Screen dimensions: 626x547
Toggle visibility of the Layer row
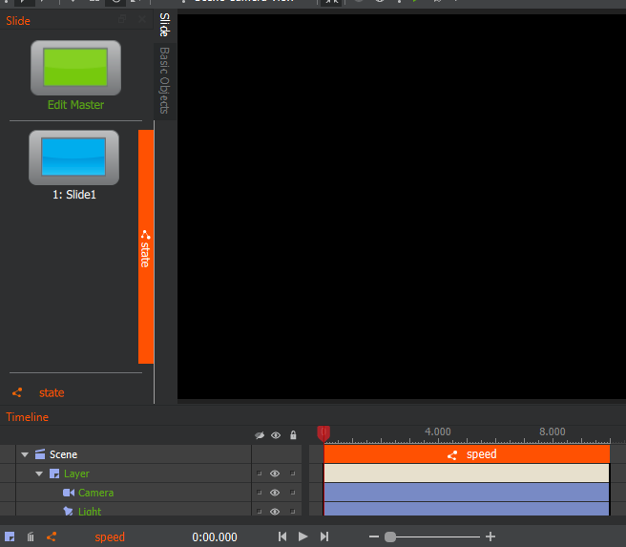tap(275, 473)
